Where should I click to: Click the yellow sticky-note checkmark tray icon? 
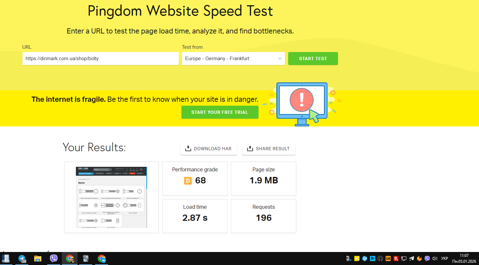(x=357, y=258)
